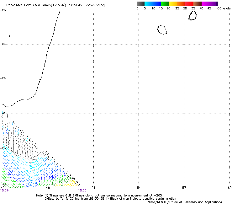Click the '-20' latitude label
This screenshot has height=204, width=232.
click(3, 10)
